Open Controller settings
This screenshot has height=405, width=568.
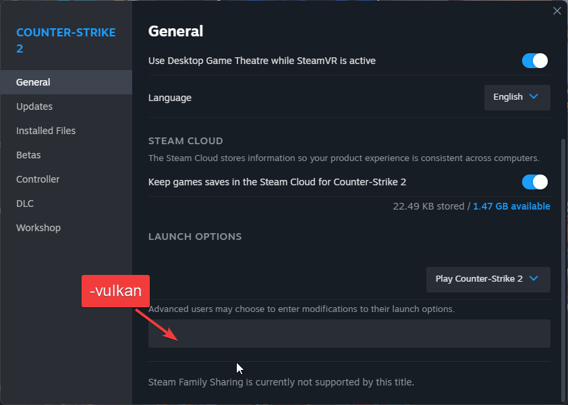[x=38, y=179]
